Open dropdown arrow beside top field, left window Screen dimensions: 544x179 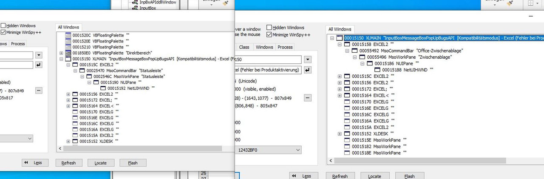[39, 55]
